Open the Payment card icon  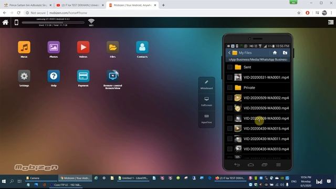tap(83, 76)
